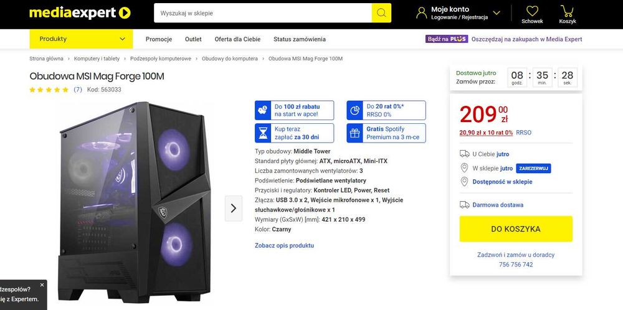Click the 20 rat 0% installment icon
The image size is (623, 310).
coord(354,110)
